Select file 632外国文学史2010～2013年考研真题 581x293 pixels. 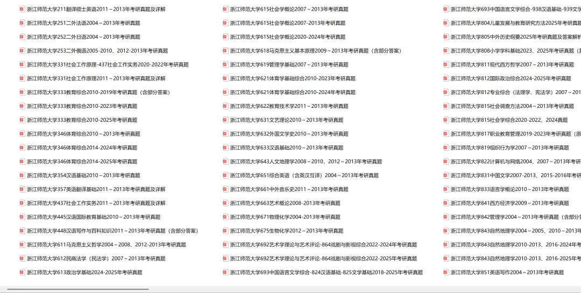(286, 134)
